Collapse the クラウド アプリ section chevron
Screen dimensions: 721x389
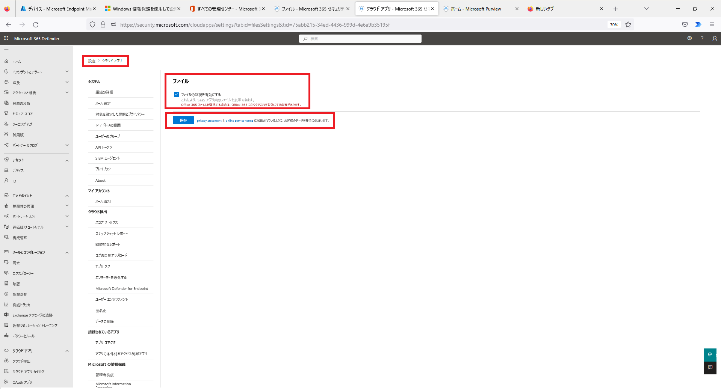coord(67,351)
